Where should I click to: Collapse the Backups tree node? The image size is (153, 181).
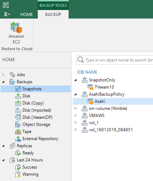pos(4,82)
